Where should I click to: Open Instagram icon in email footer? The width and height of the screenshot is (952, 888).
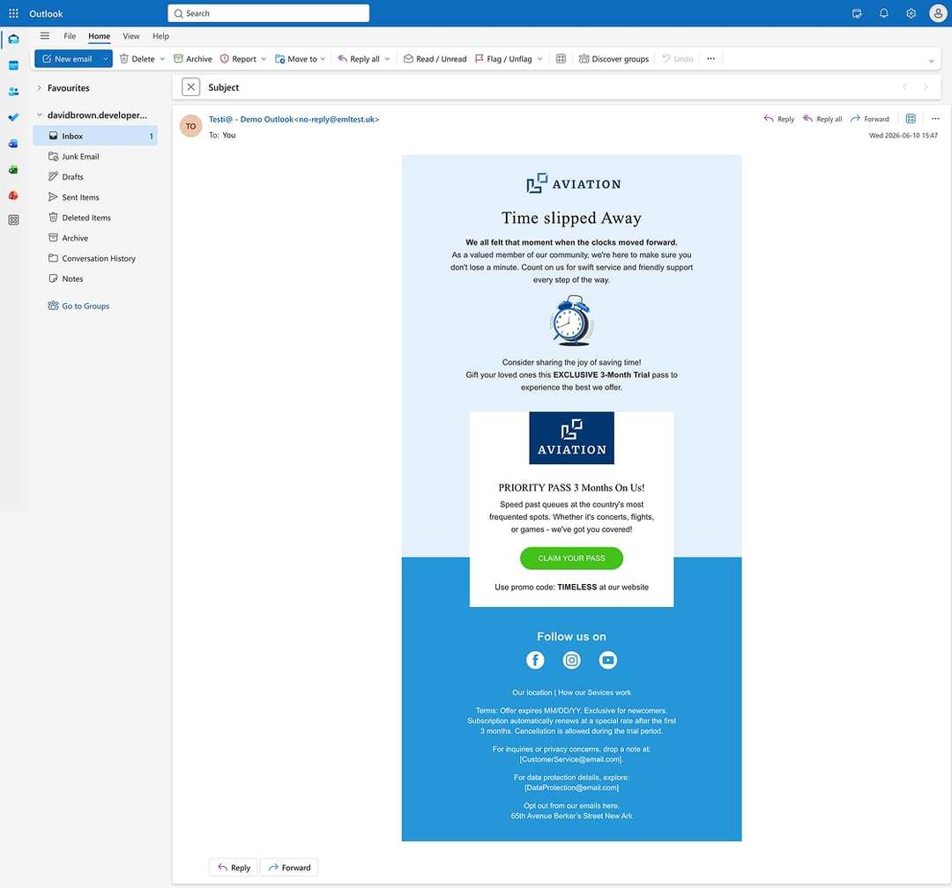[571, 660]
